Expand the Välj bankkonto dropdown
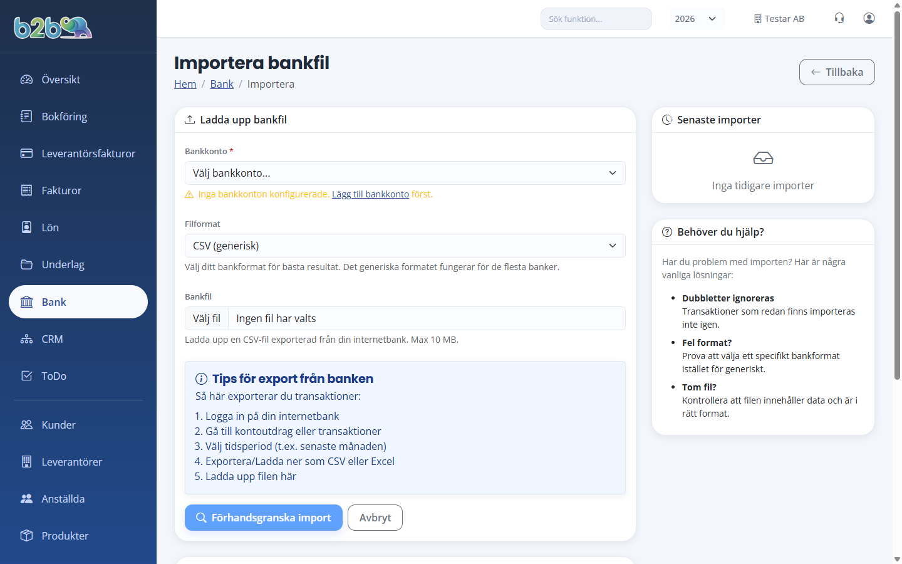 tap(405, 173)
